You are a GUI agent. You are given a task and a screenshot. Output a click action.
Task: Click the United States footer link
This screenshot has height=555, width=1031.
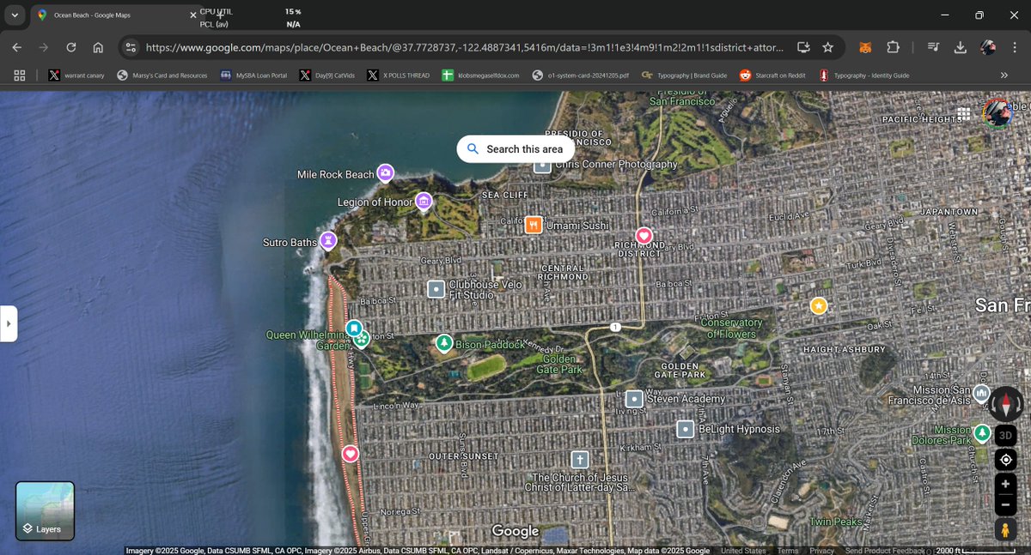point(743,551)
